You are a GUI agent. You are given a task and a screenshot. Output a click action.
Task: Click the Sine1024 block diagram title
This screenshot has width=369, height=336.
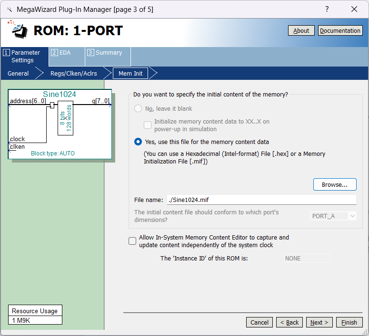[x=60, y=94]
